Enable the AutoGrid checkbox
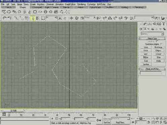The height and width of the screenshot is (125, 167). tap(157, 41)
